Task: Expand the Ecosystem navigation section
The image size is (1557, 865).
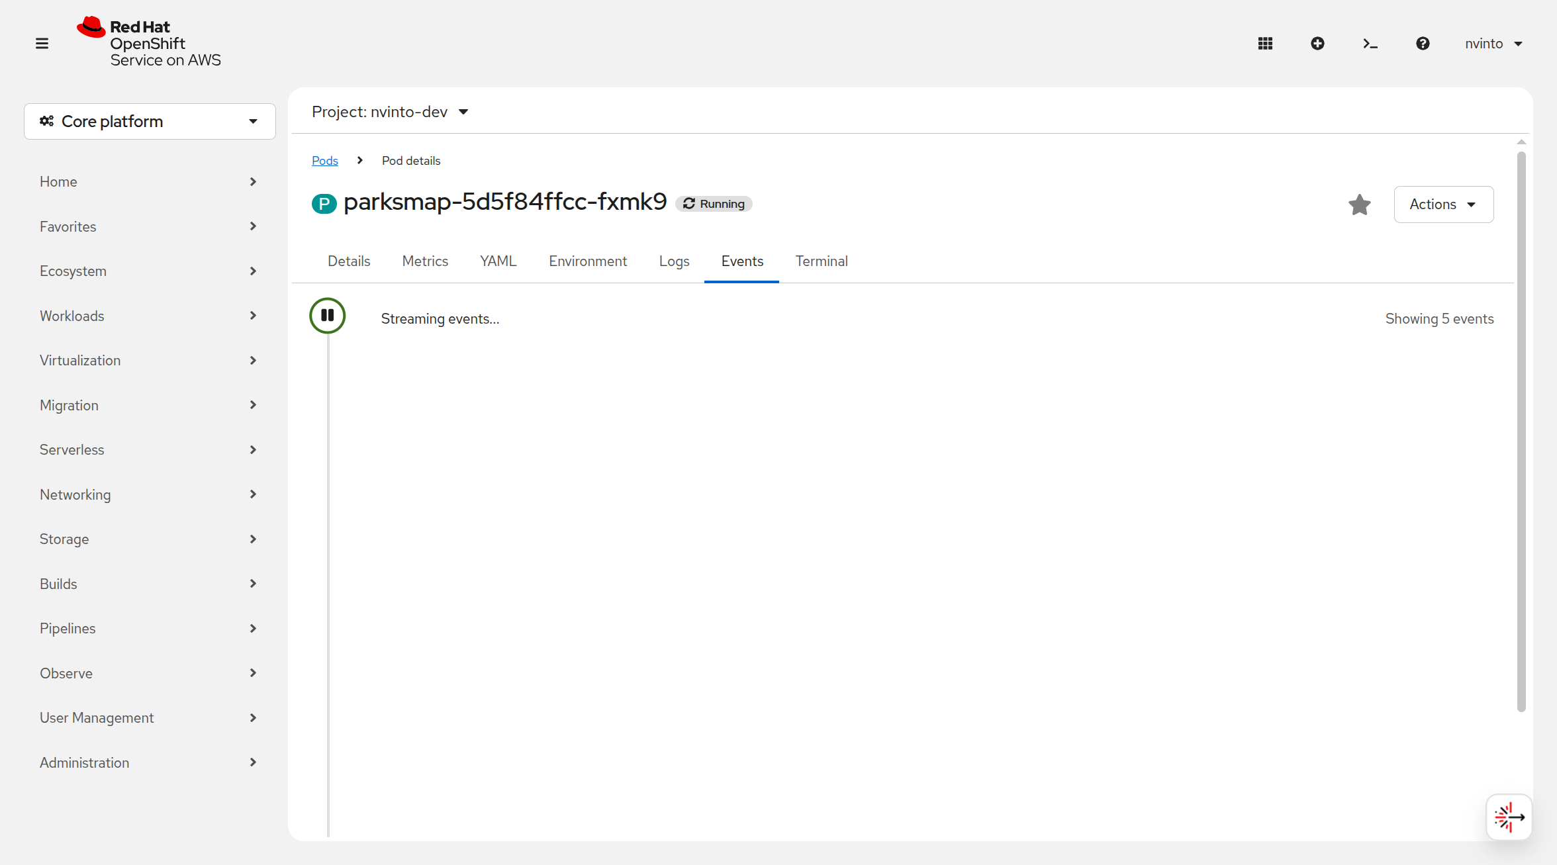Action: coord(148,271)
